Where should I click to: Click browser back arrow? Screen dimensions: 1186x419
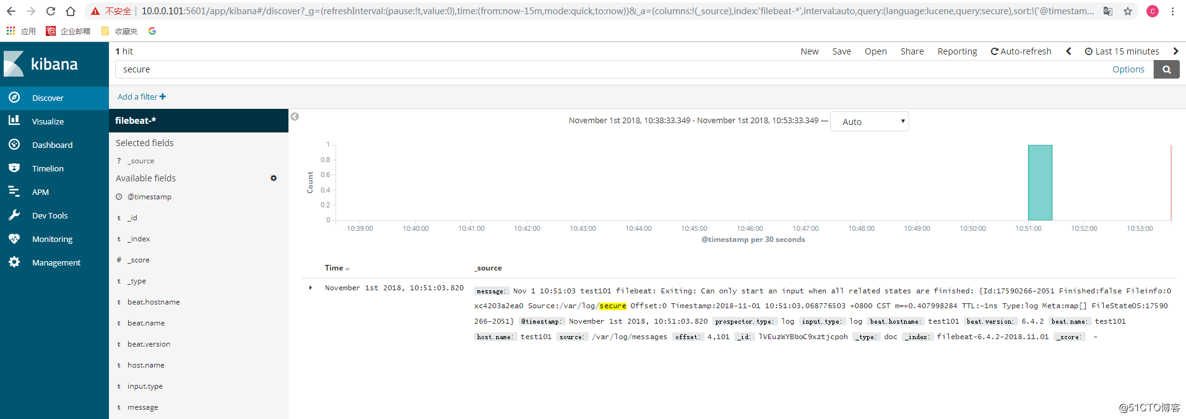11,11
